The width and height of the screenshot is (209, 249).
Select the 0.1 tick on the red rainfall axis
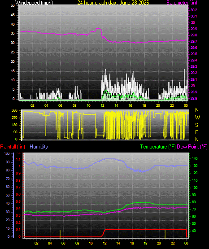click(x=18, y=229)
